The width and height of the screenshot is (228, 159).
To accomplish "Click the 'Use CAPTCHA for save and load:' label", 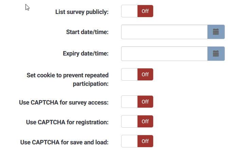I will (x=64, y=142).
